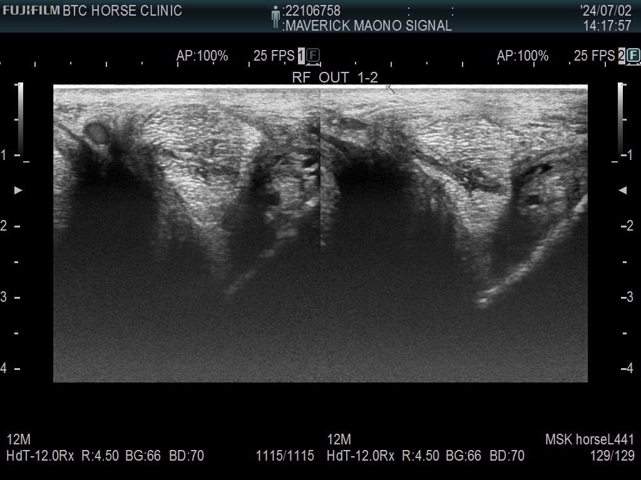Click "R:4.50" under the right image
Image resolution: width=641 pixels, height=480 pixels.
421,456
